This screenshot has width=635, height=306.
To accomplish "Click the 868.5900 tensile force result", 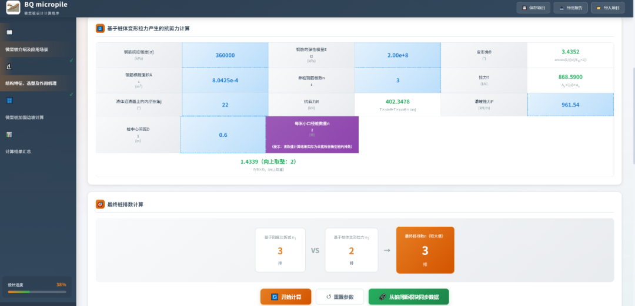I will [570, 76].
